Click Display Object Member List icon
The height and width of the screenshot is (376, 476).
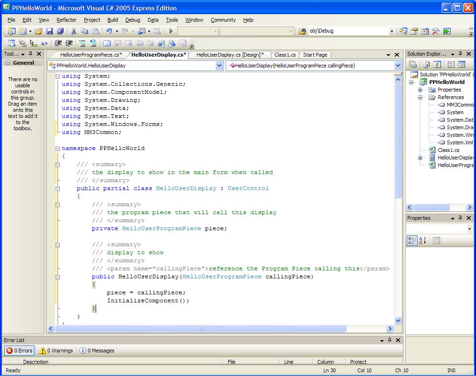tap(11, 43)
